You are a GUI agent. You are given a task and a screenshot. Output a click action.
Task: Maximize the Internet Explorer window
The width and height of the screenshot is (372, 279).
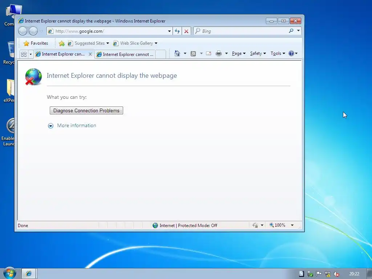283,21
